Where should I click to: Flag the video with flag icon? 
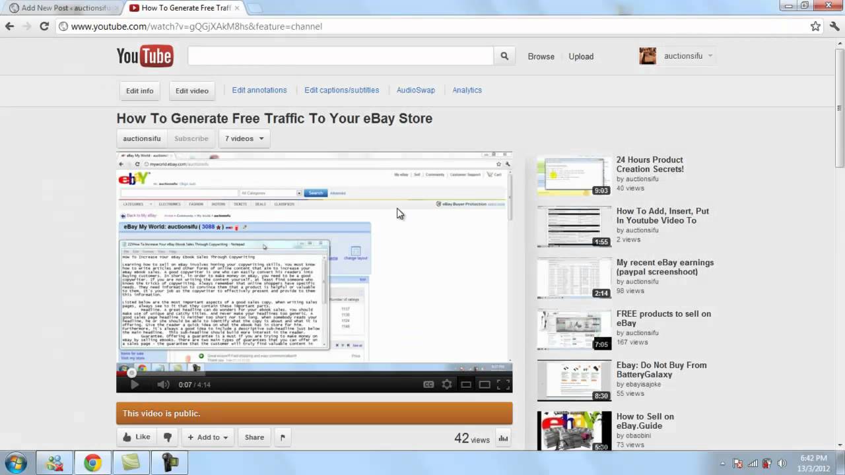point(283,437)
